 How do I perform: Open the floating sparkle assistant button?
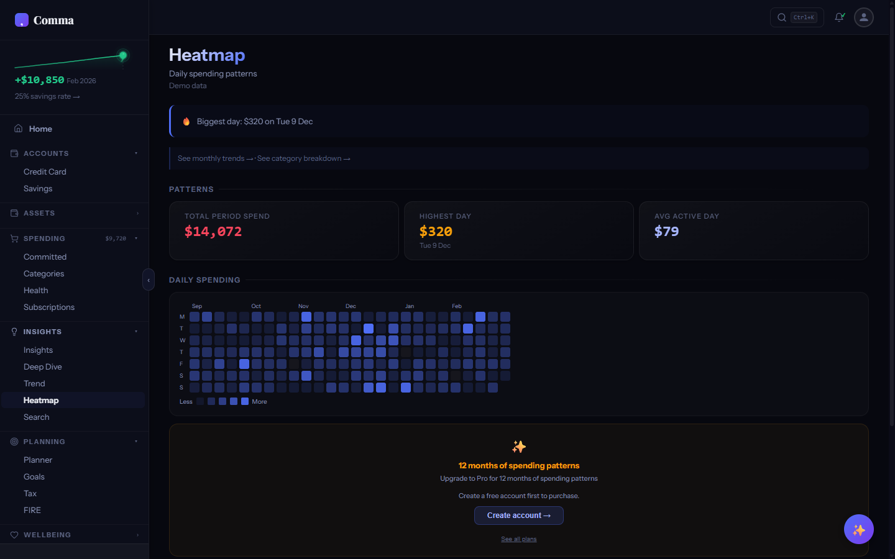pyautogui.click(x=859, y=529)
